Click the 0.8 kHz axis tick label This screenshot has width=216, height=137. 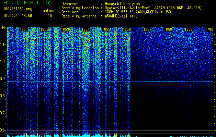point(3,96)
